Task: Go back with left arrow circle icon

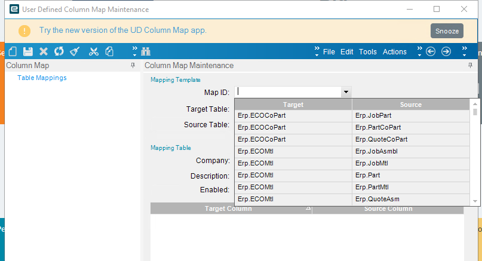Action: (431, 51)
